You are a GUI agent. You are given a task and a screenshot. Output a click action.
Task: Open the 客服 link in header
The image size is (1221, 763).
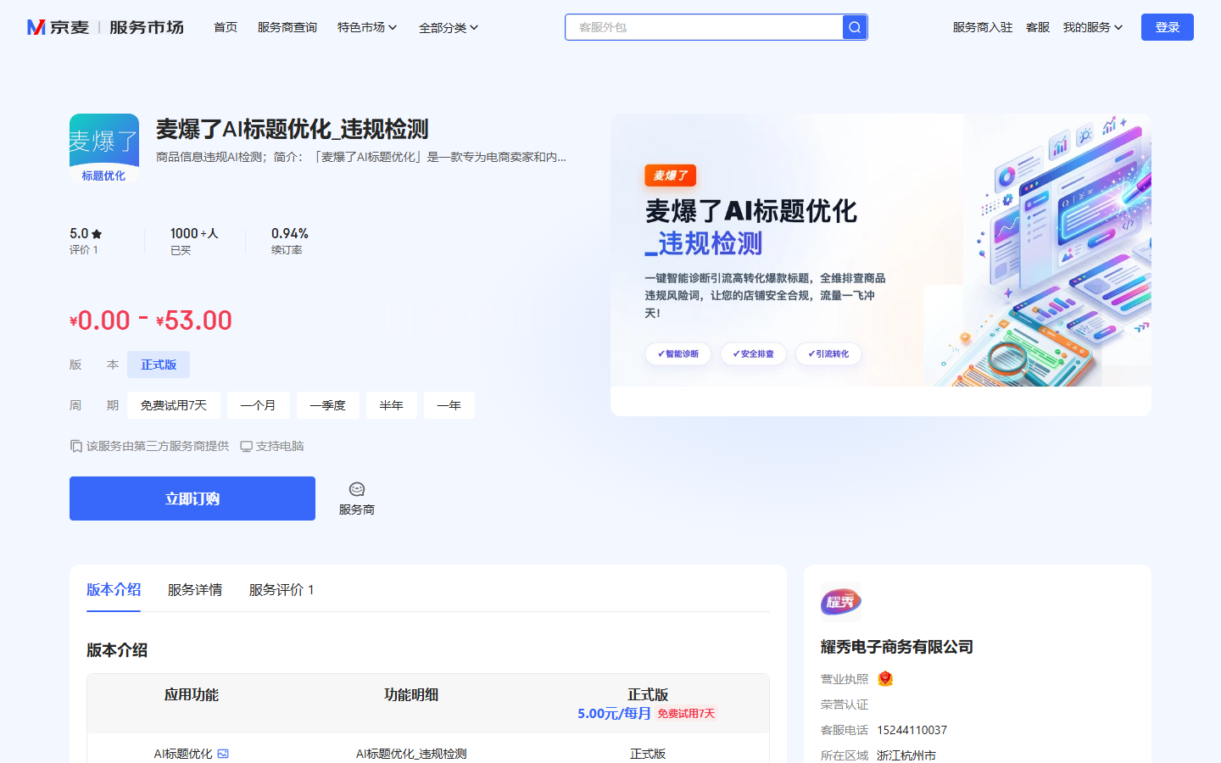[1038, 27]
